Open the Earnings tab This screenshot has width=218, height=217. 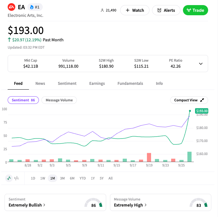click(x=97, y=84)
